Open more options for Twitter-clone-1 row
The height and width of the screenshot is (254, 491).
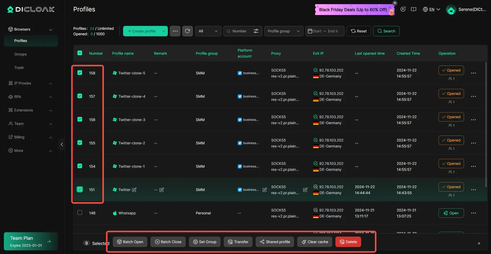pyautogui.click(x=474, y=166)
